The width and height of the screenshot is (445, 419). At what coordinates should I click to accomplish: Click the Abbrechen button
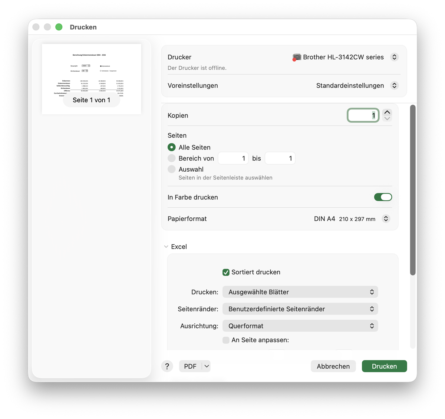point(333,366)
